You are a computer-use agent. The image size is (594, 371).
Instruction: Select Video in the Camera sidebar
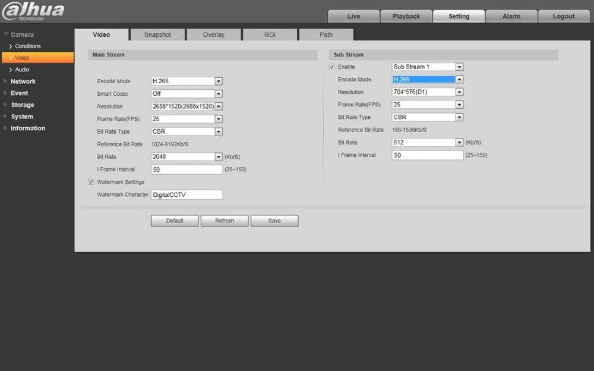[x=37, y=58]
